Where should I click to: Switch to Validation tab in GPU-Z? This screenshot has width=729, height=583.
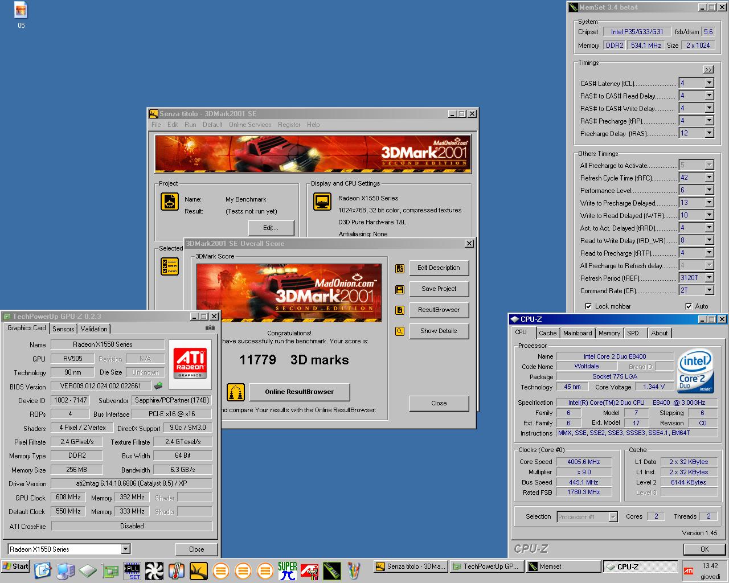point(94,329)
